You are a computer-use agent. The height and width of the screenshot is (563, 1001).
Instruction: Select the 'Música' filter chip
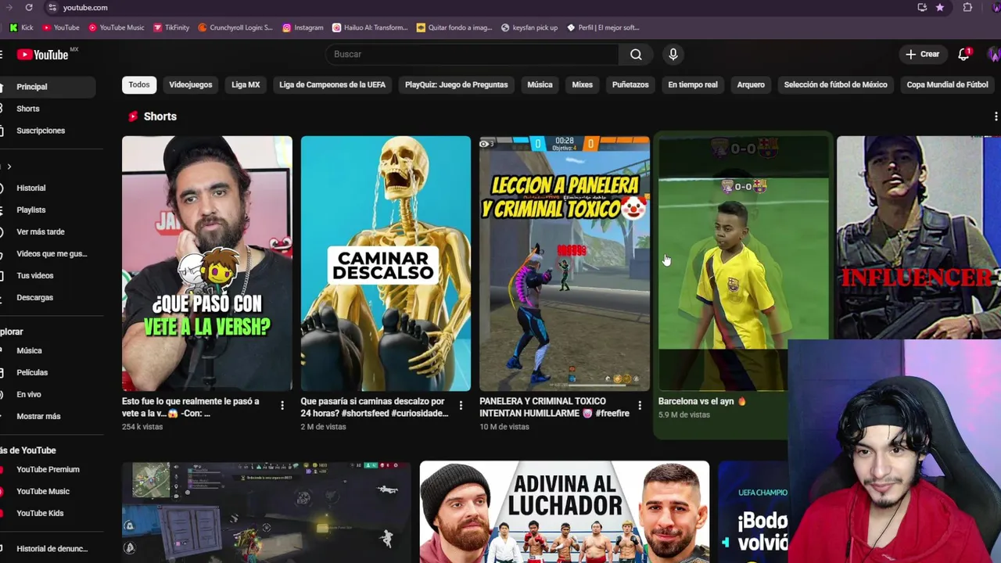pos(540,84)
